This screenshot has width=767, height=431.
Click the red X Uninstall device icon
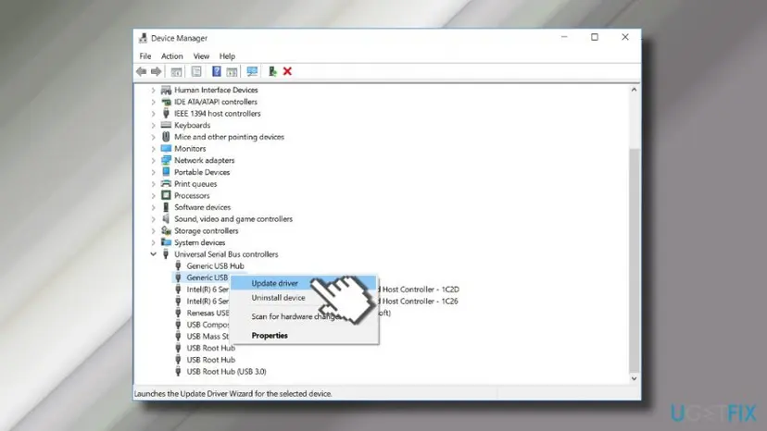(x=287, y=72)
